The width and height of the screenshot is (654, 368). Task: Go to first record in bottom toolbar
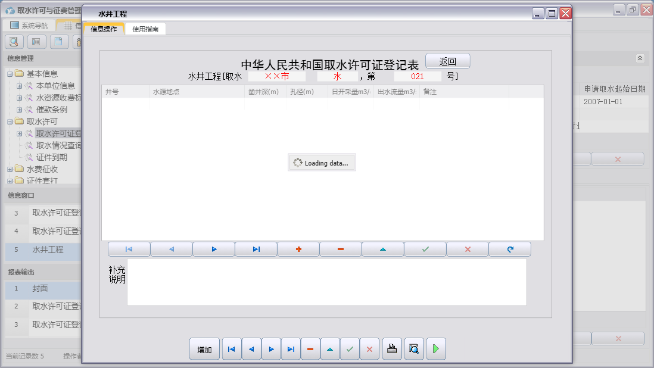[231, 350]
